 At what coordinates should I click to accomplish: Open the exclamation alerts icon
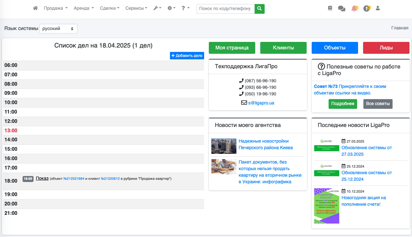pos(367,8)
